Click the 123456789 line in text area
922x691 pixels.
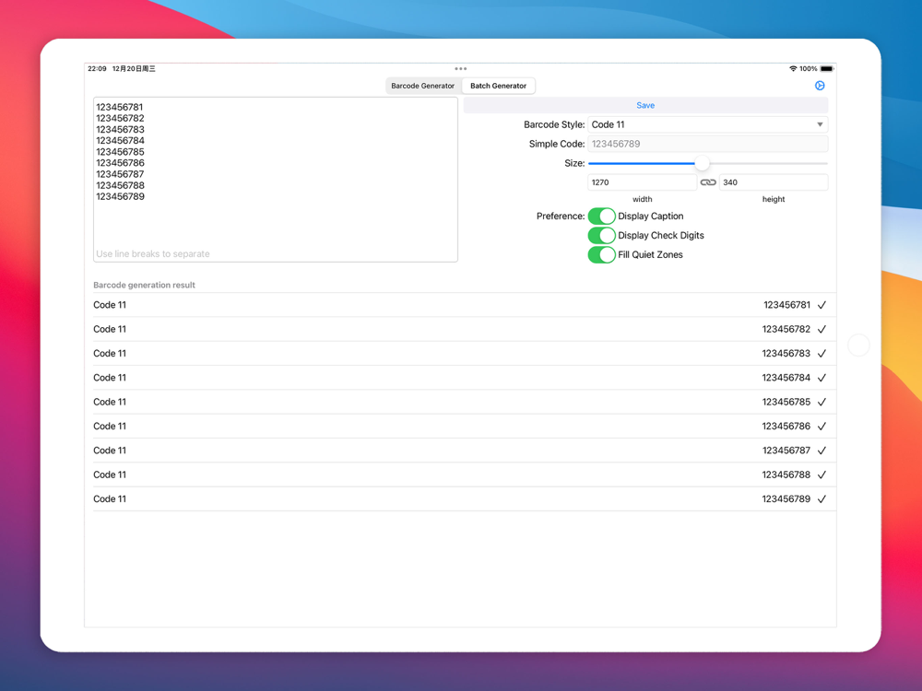[x=120, y=196]
